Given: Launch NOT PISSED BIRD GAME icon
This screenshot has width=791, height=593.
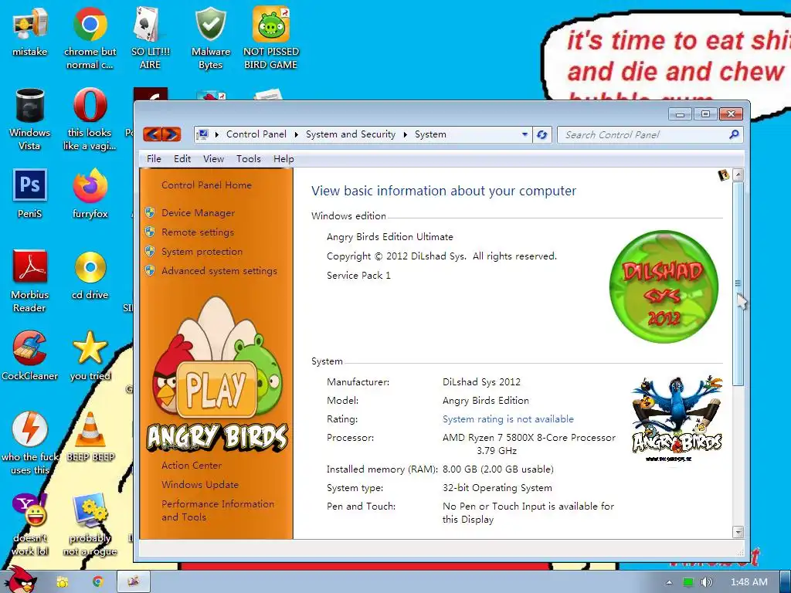Looking at the screenshot, I should tap(270, 38).
